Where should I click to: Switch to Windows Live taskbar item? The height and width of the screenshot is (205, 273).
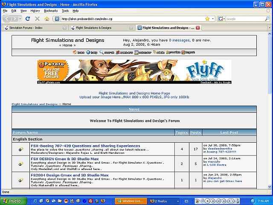click(x=131, y=201)
